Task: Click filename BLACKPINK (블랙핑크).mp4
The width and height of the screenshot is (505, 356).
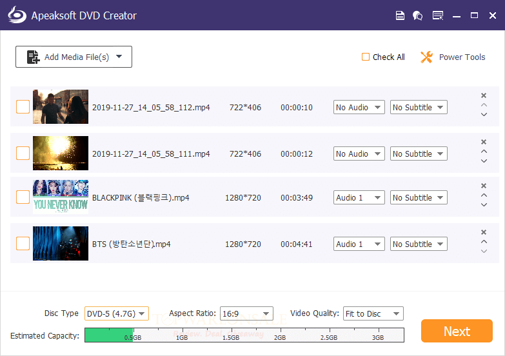Action: click(x=141, y=197)
